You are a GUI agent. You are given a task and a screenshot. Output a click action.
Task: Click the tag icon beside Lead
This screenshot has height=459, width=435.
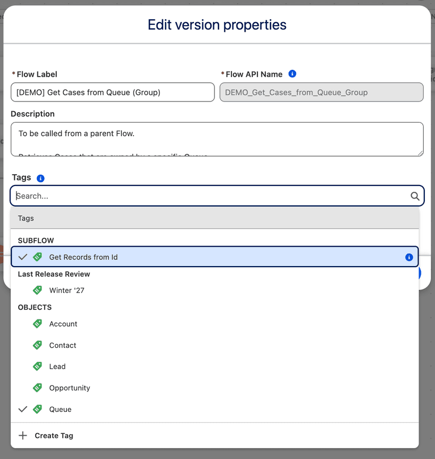click(37, 366)
